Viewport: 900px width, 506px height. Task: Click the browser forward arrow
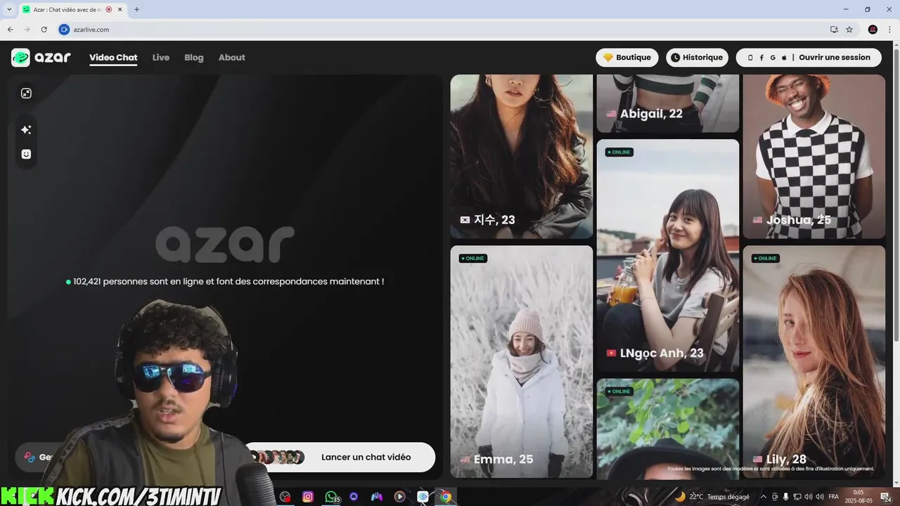(27, 30)
